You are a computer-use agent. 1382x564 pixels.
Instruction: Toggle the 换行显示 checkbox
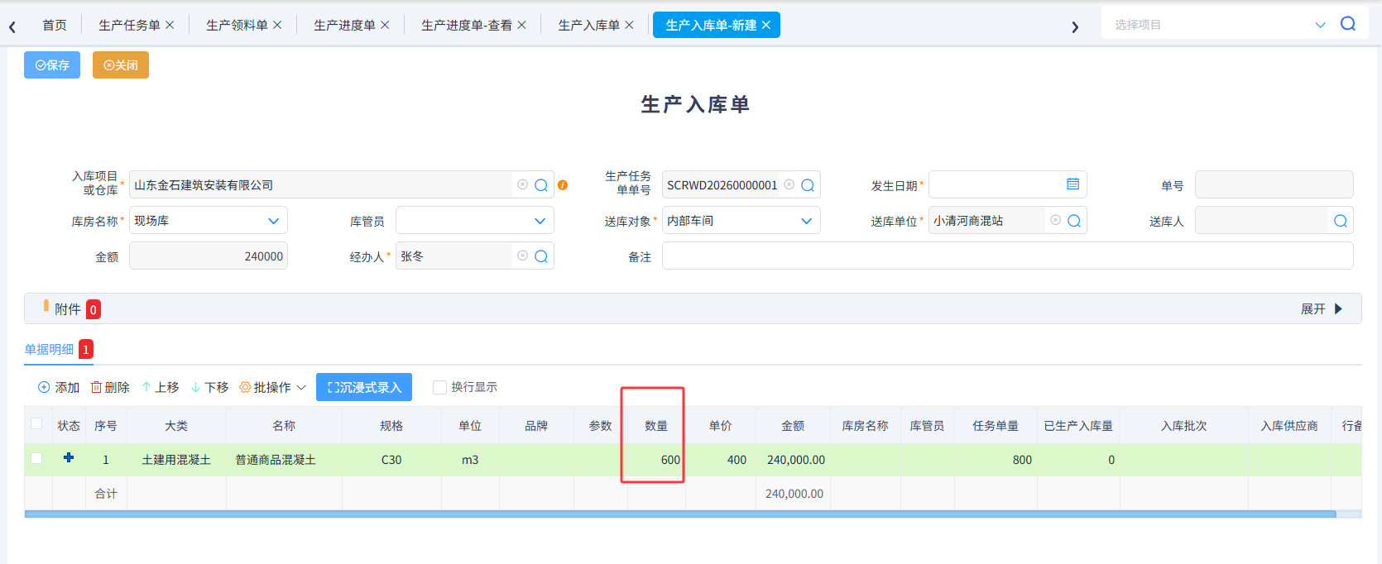(x=440, y=387)
